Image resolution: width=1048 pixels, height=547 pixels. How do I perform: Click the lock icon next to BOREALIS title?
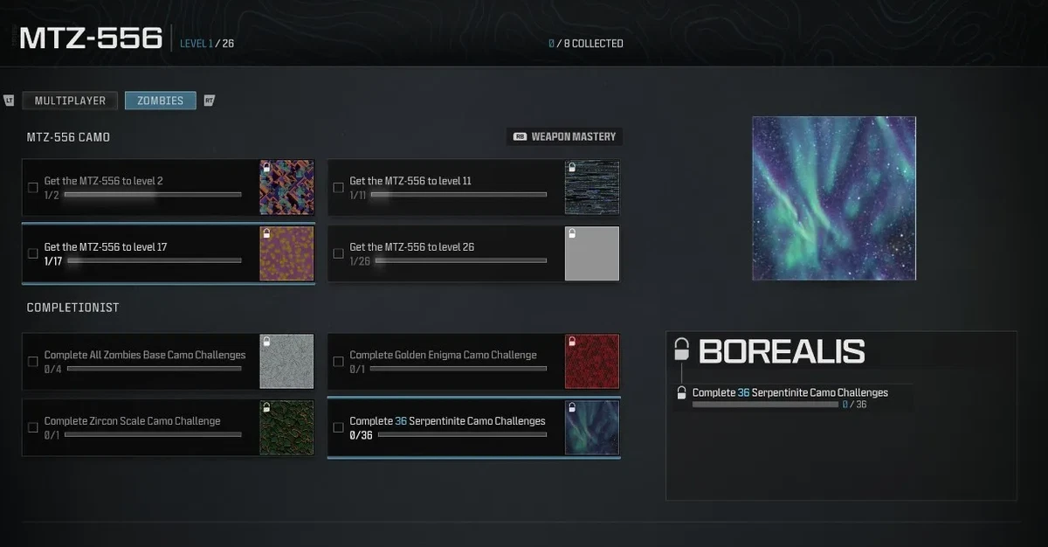click(682, 350)
